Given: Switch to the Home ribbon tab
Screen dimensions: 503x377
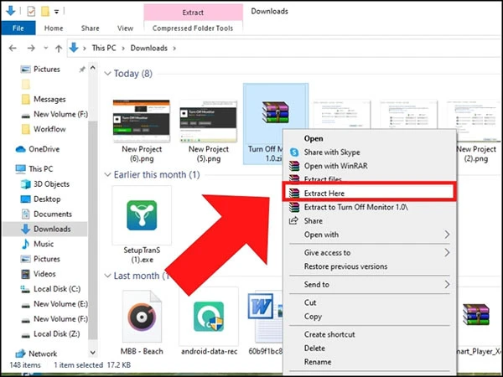Looking at the screenshot, I should coord(54,28).
